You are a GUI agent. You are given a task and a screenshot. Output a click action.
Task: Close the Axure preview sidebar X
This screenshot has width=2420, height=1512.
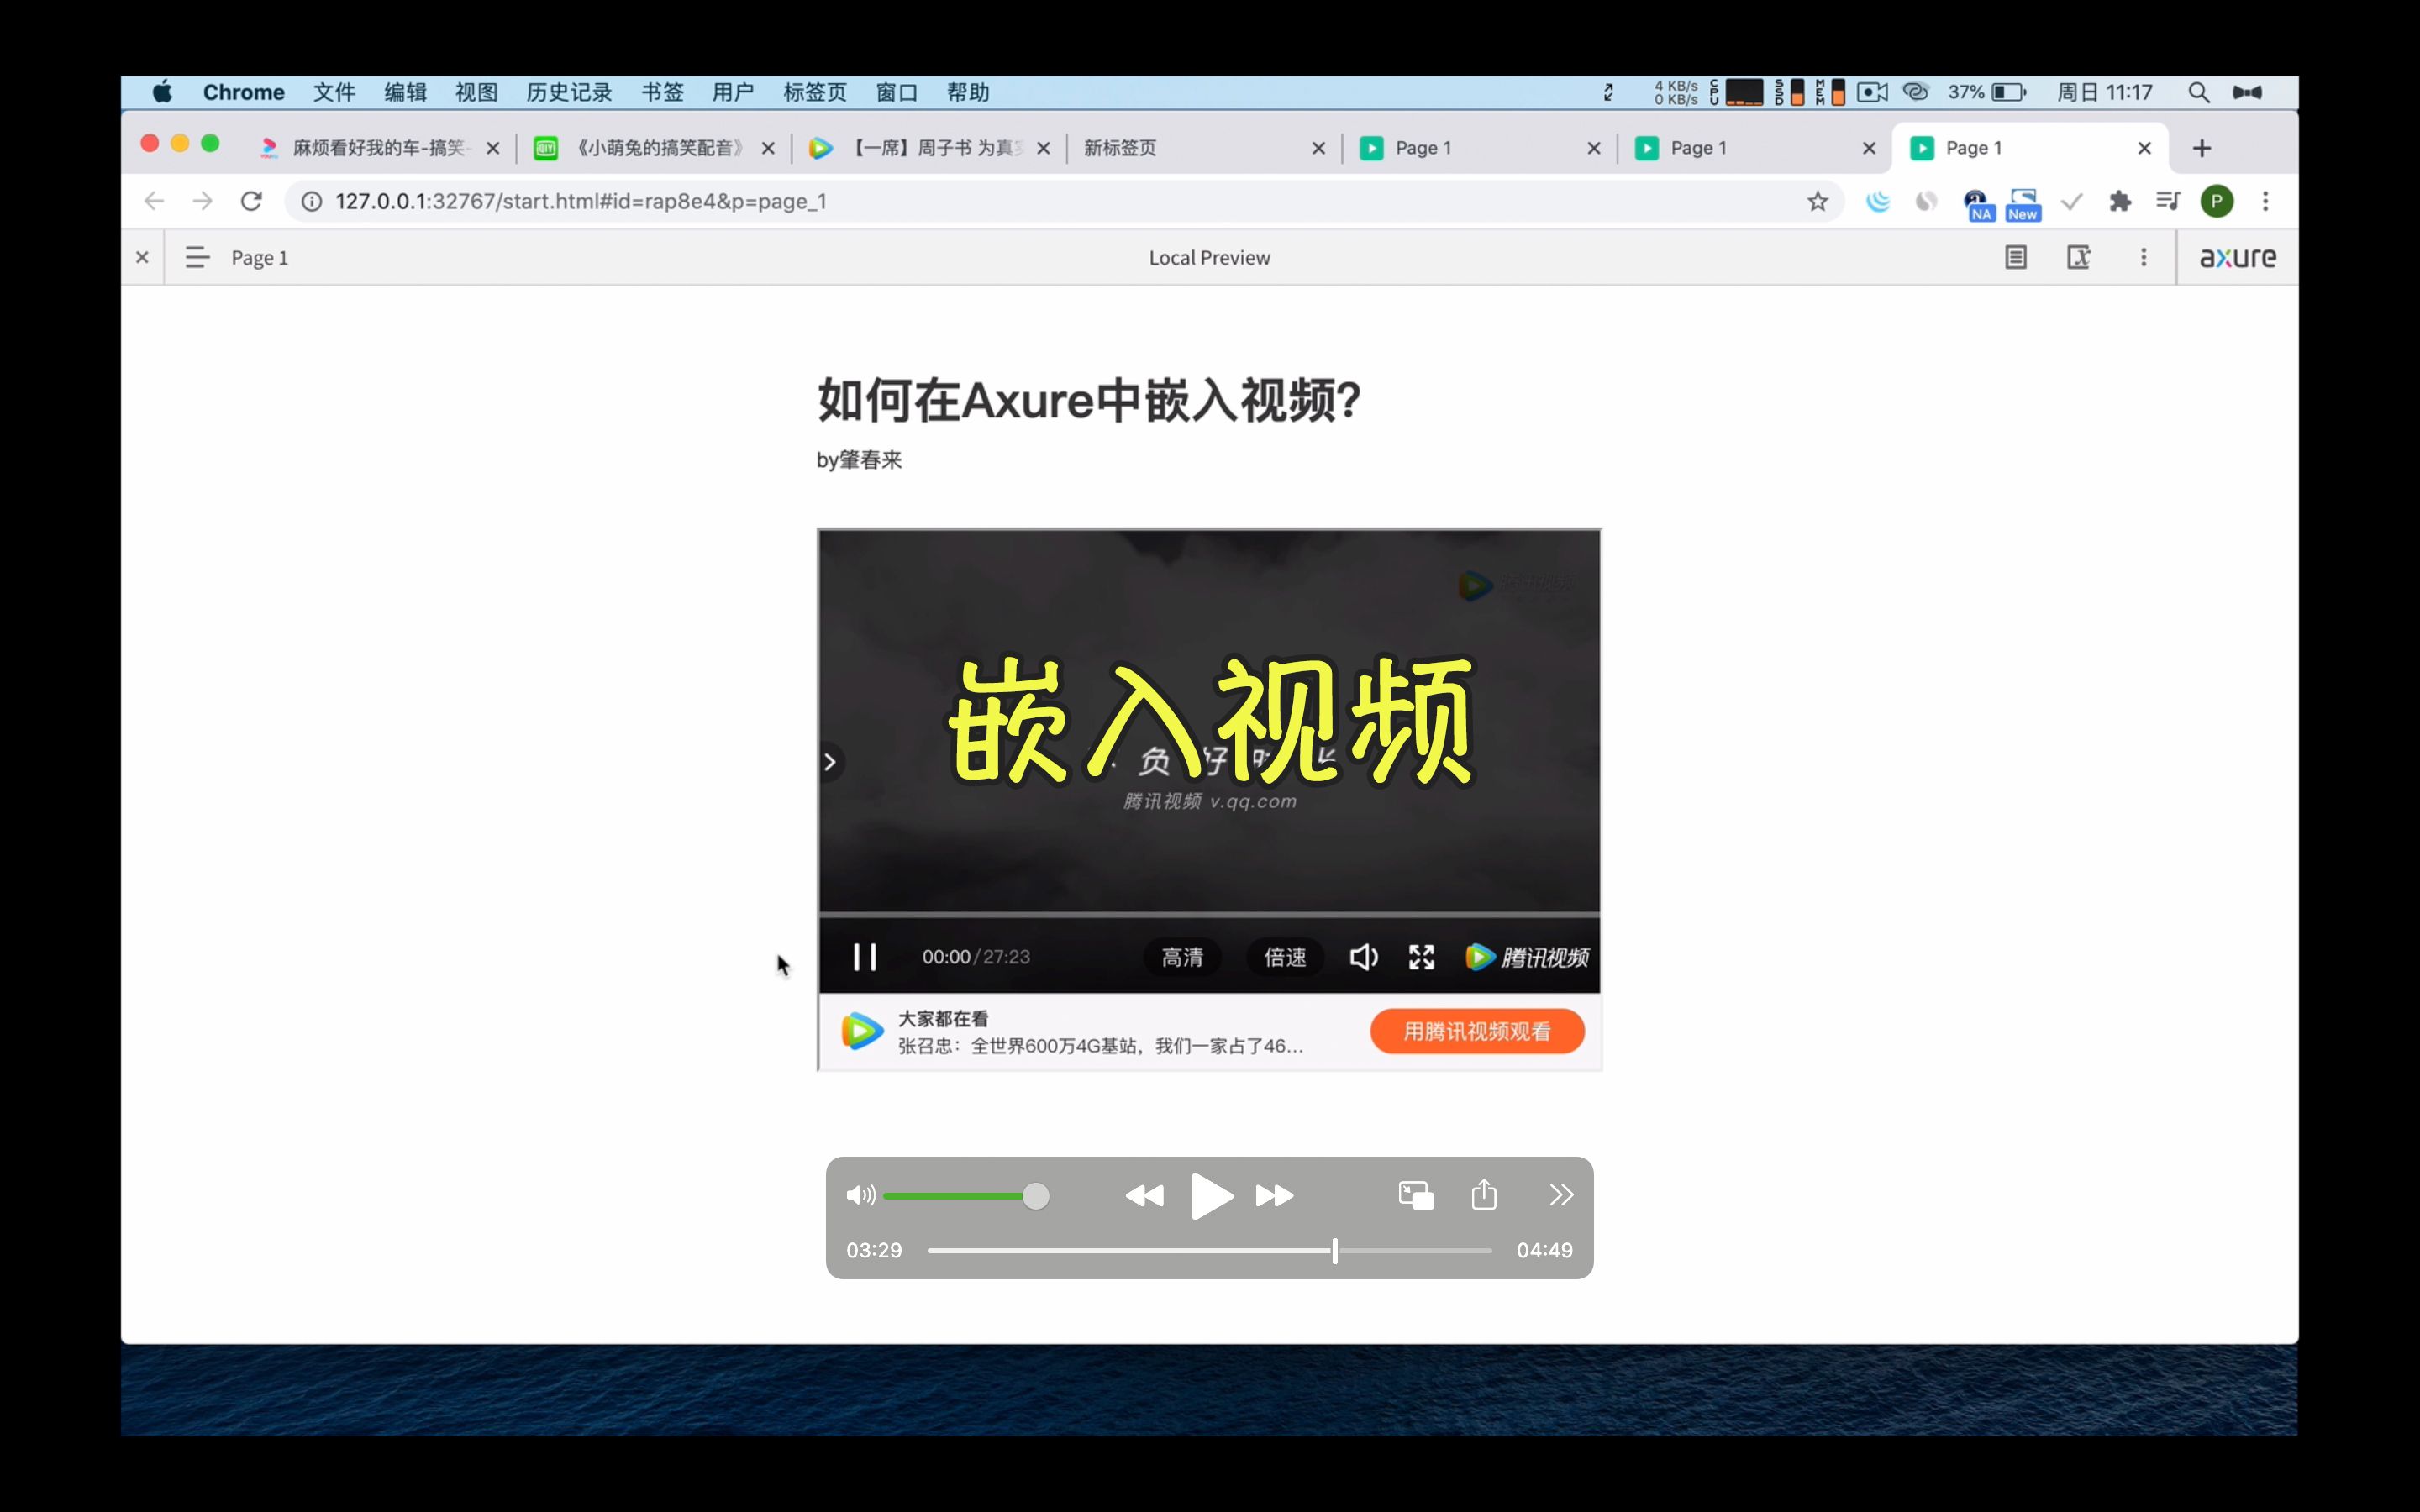point(142,257)
